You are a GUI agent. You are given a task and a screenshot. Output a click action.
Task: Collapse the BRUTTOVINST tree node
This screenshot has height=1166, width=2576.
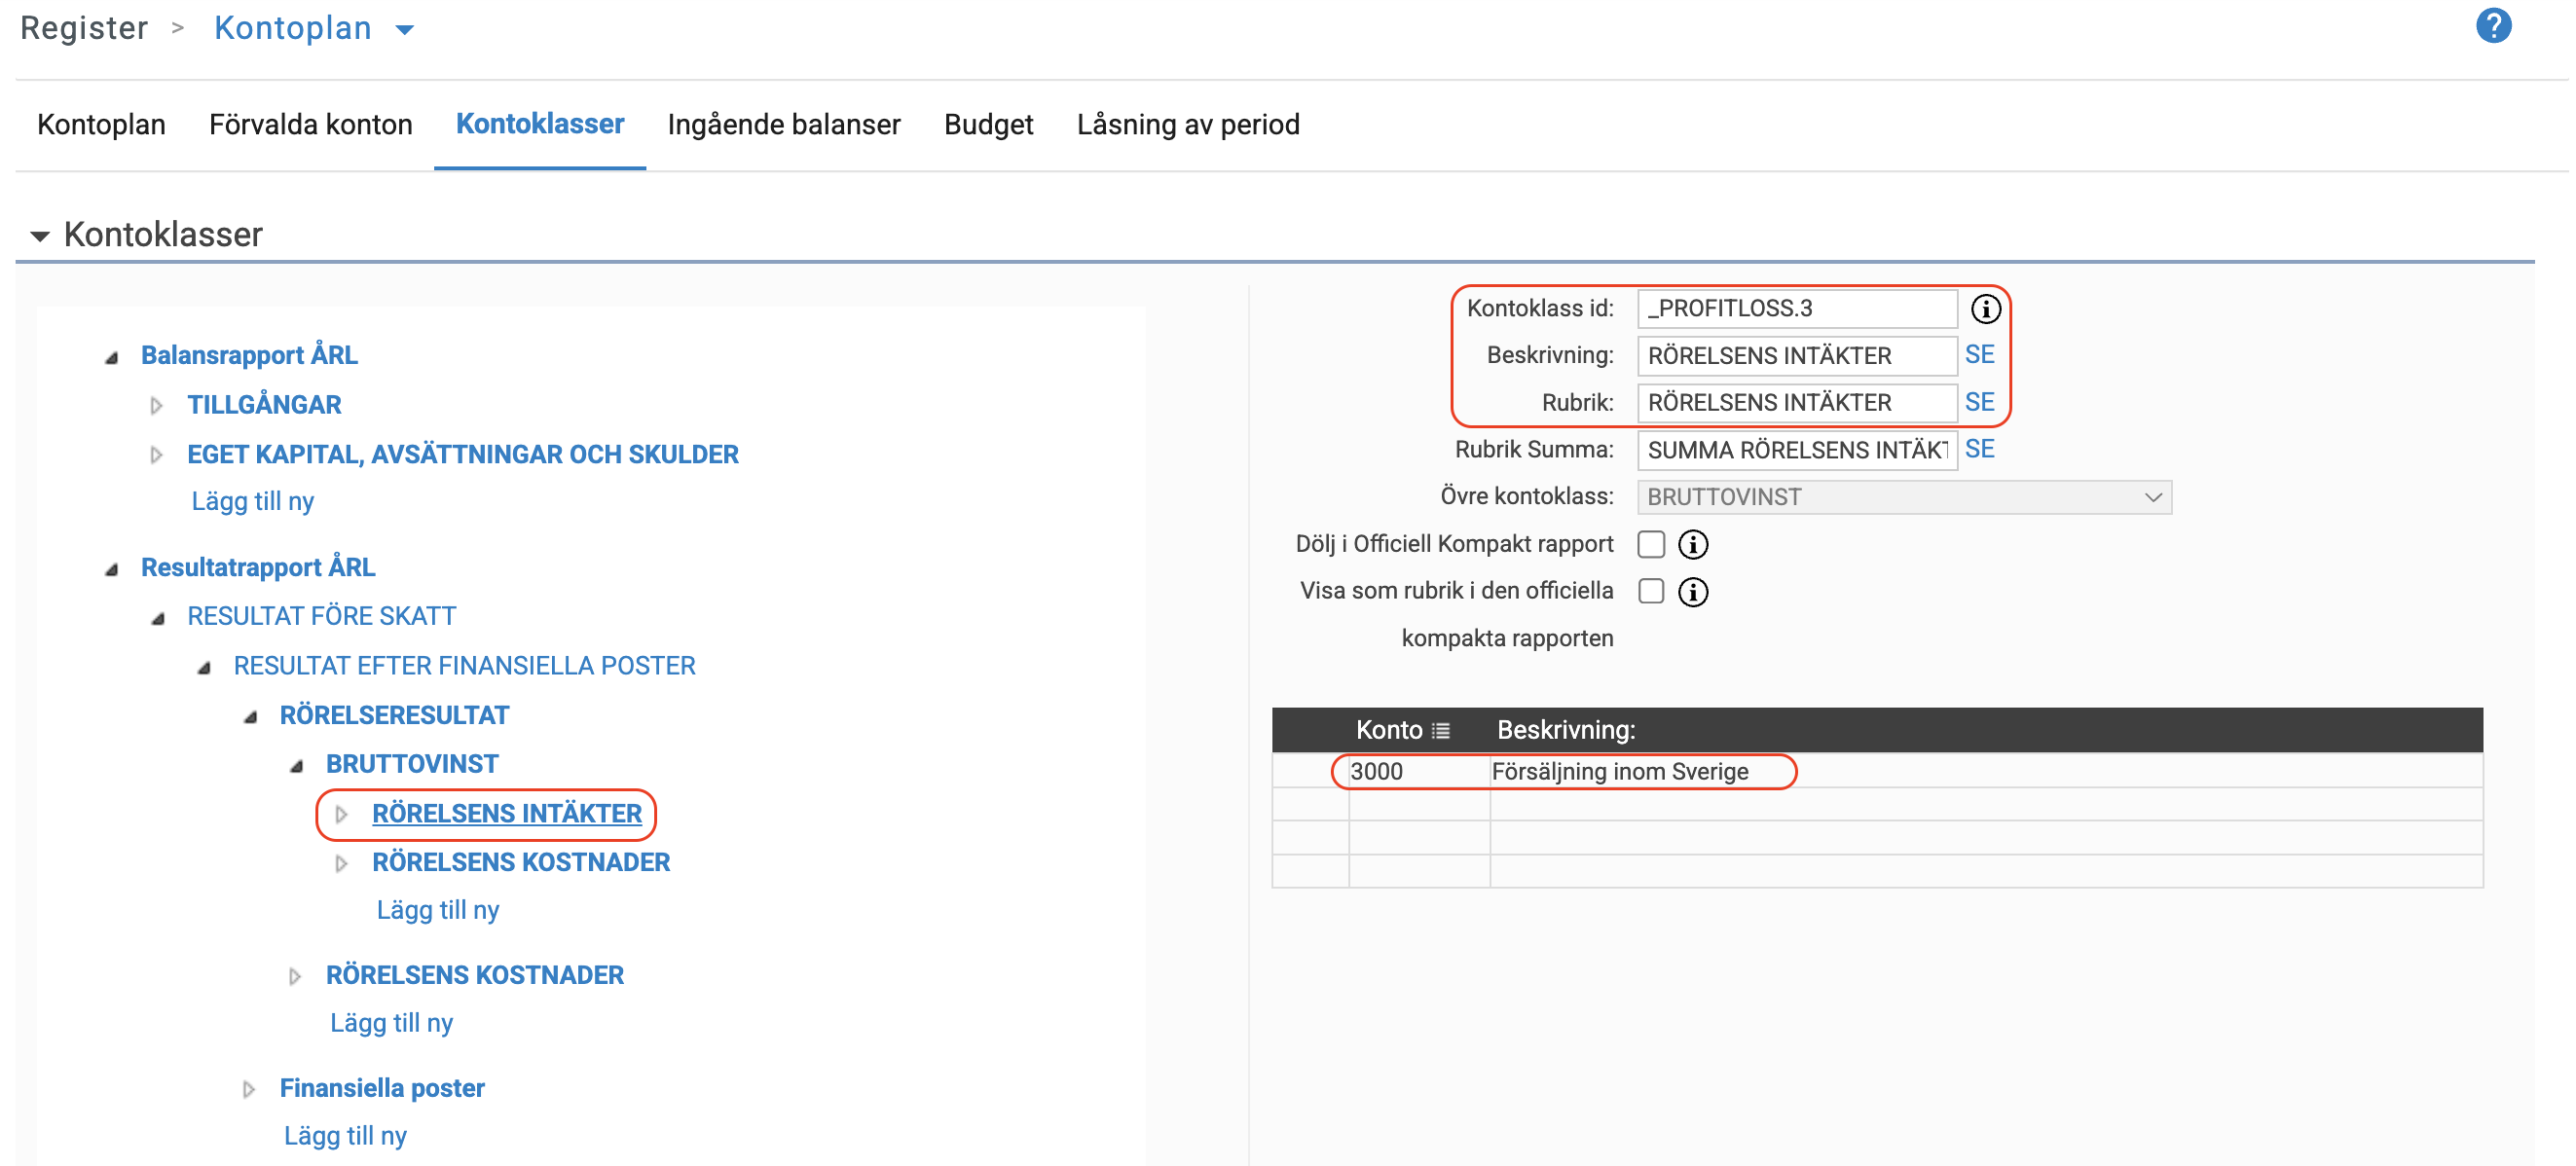point(297,765)
